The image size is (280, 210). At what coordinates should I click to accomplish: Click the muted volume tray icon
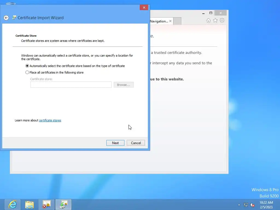tap(252, 205)
